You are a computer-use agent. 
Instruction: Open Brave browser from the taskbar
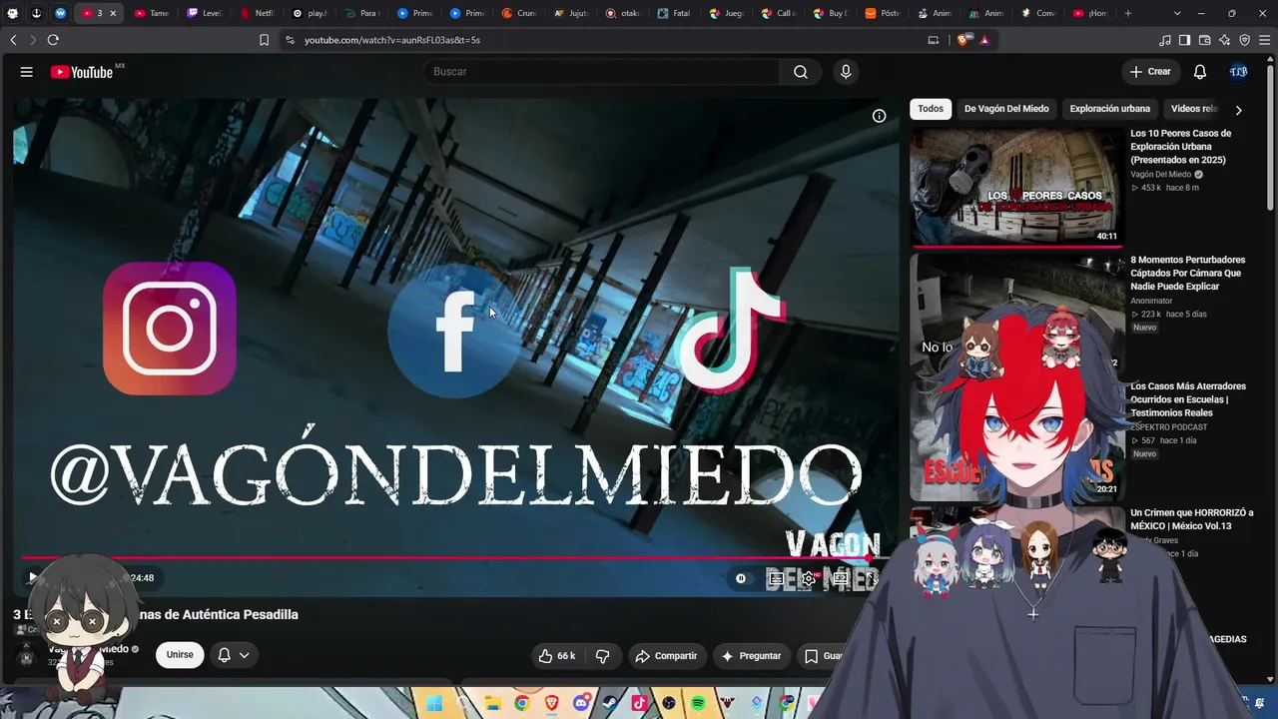coord(552,704)
